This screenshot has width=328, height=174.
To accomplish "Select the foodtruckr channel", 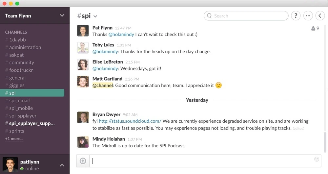I will coord(21,70).
